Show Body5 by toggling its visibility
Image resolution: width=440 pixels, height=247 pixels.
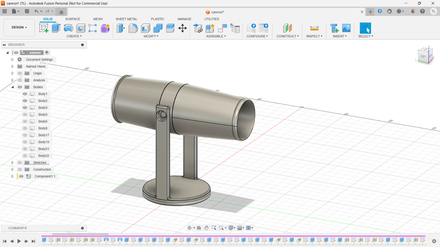tap(25, 115)
